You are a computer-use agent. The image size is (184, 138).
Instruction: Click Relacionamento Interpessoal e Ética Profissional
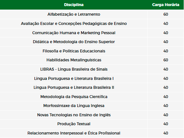[x=74, y=133]
